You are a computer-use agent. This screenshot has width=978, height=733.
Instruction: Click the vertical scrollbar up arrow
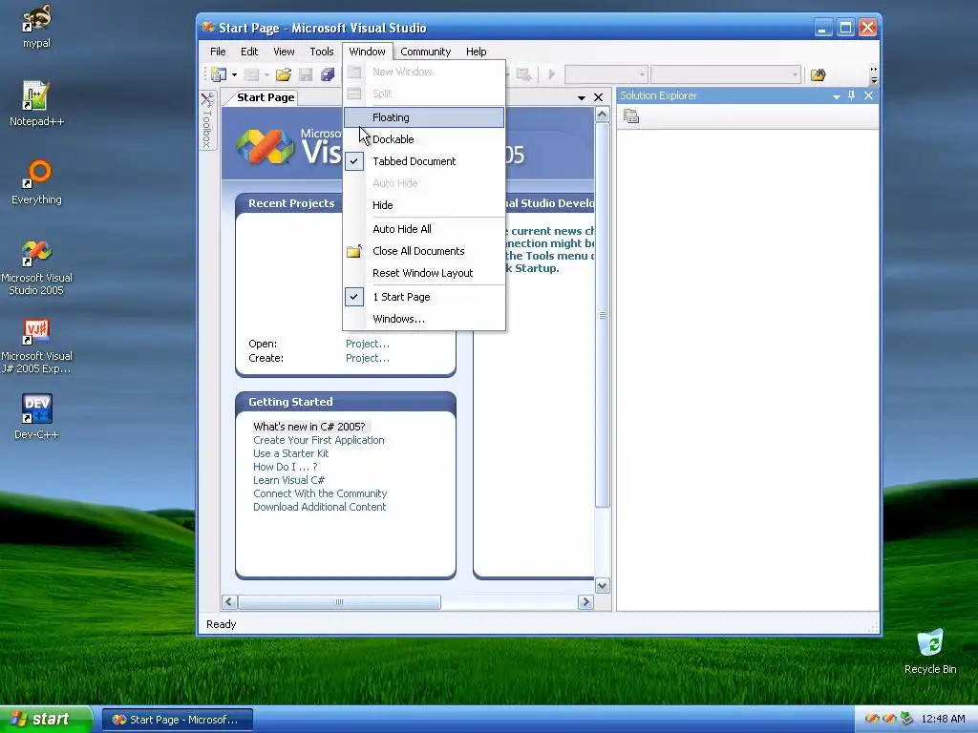coord(602,115)
